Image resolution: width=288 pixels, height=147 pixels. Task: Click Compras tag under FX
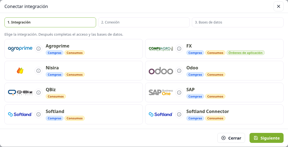[195, 53]
